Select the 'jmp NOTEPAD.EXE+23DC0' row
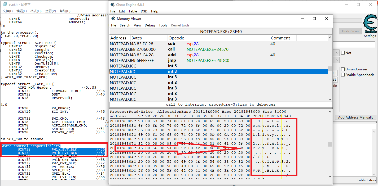The height and width of the screenshot is (186, 378). coord(219,60)
